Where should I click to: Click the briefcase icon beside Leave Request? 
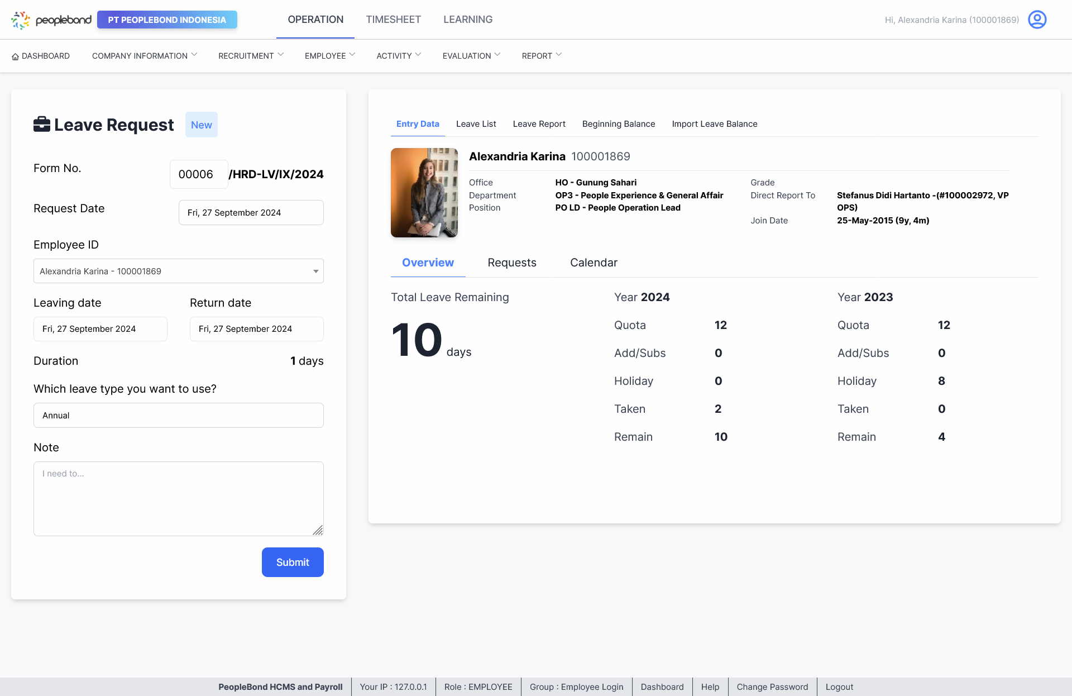pyautogui.click(x=42, y=124)
